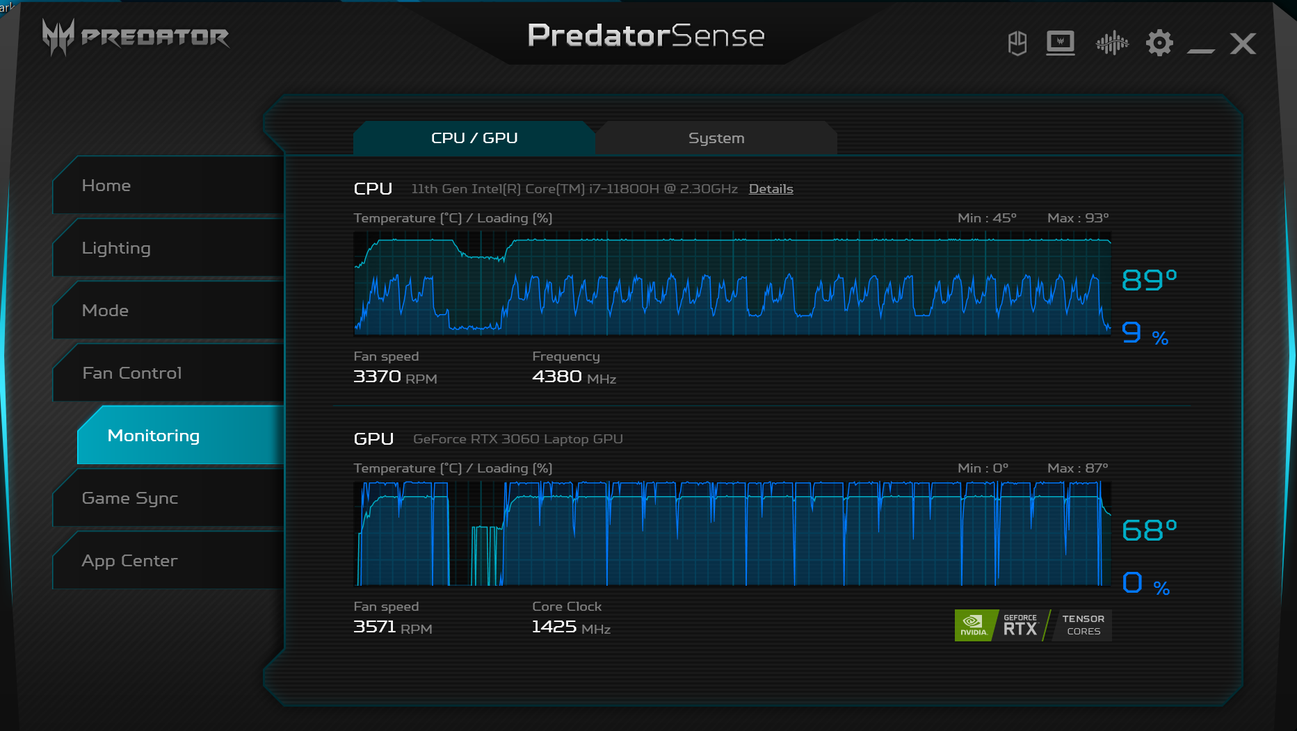
Task: Go to the Home section
Action: (168, 186)
